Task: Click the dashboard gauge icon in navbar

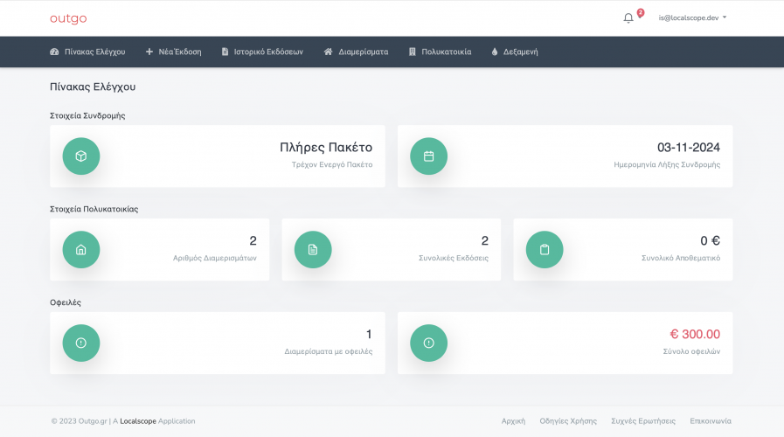Action: point(54,52)
